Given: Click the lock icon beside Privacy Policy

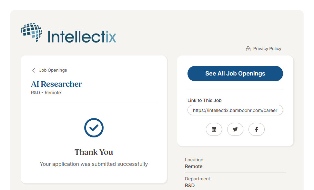Looking at the screenshot, I should 248,49.
